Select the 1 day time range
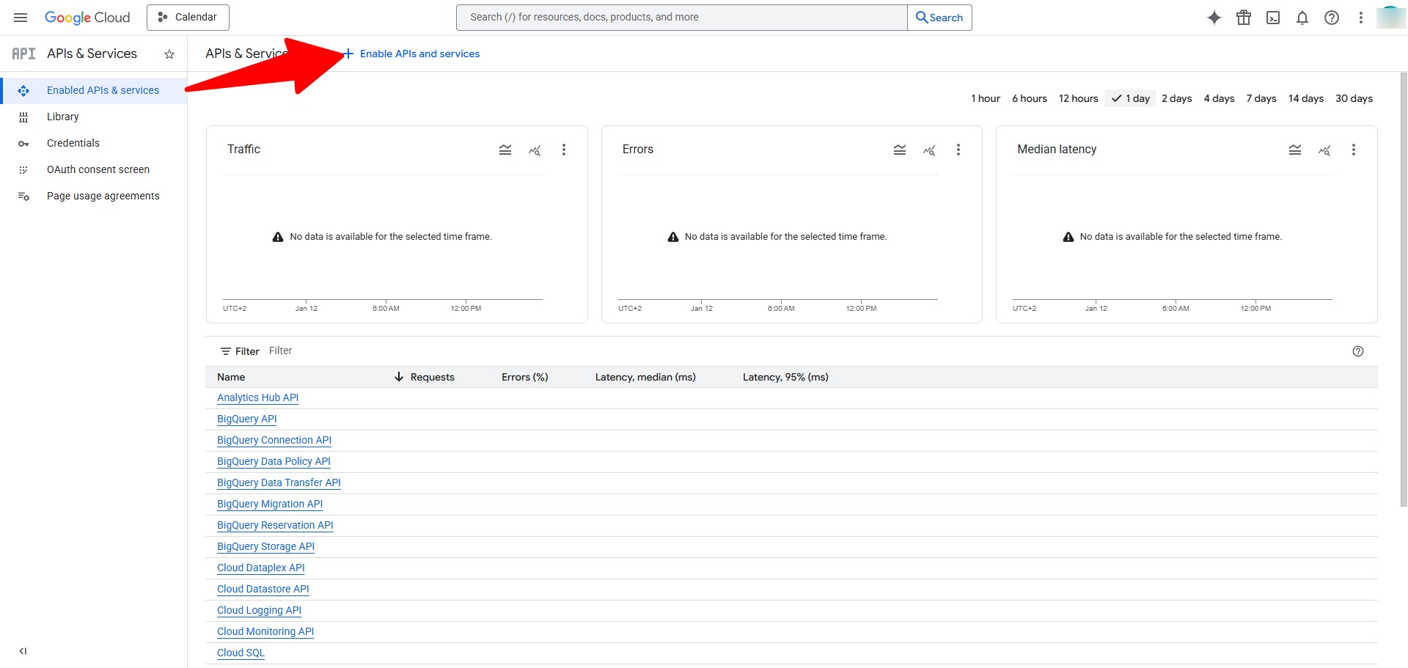Image resolution: width=1408 pixels, height=668 pixels. [1130, 98]
